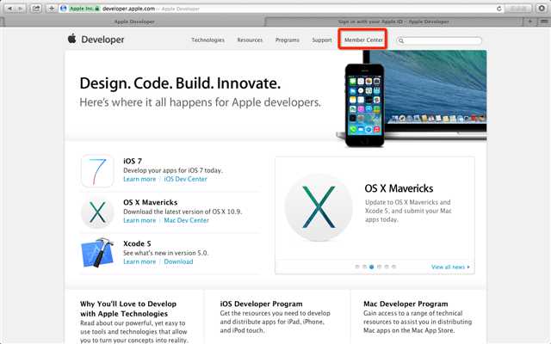The width and height of the screenshot is (551, 344).
Task: Select the fourth news carousel dot
Action: [x=379, y=267]
